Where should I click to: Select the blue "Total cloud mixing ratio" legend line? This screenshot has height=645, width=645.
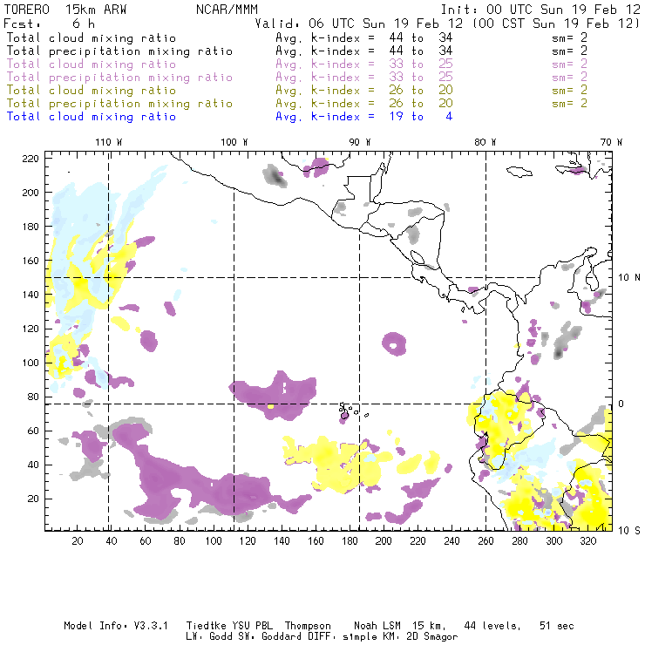coord(92,117)
